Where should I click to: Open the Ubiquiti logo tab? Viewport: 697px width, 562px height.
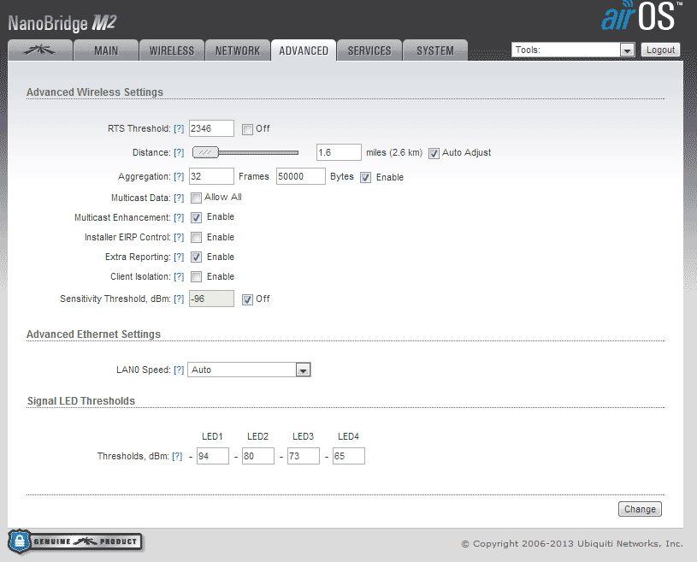(40, 50)
